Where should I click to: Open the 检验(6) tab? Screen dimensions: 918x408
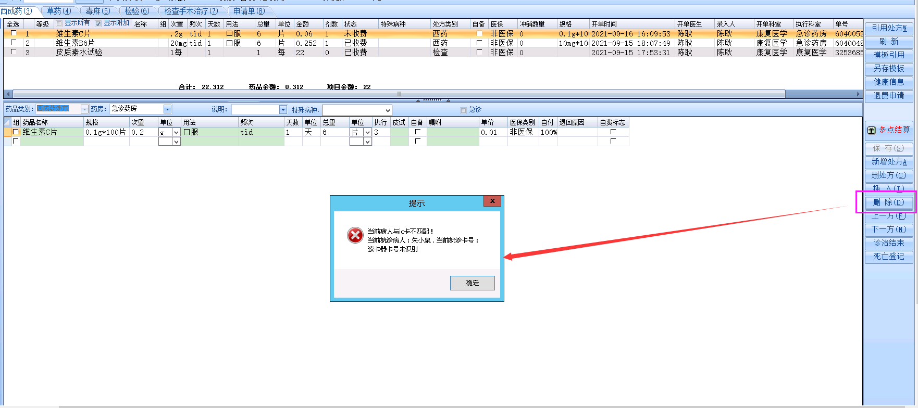click(x=137, y=11)
